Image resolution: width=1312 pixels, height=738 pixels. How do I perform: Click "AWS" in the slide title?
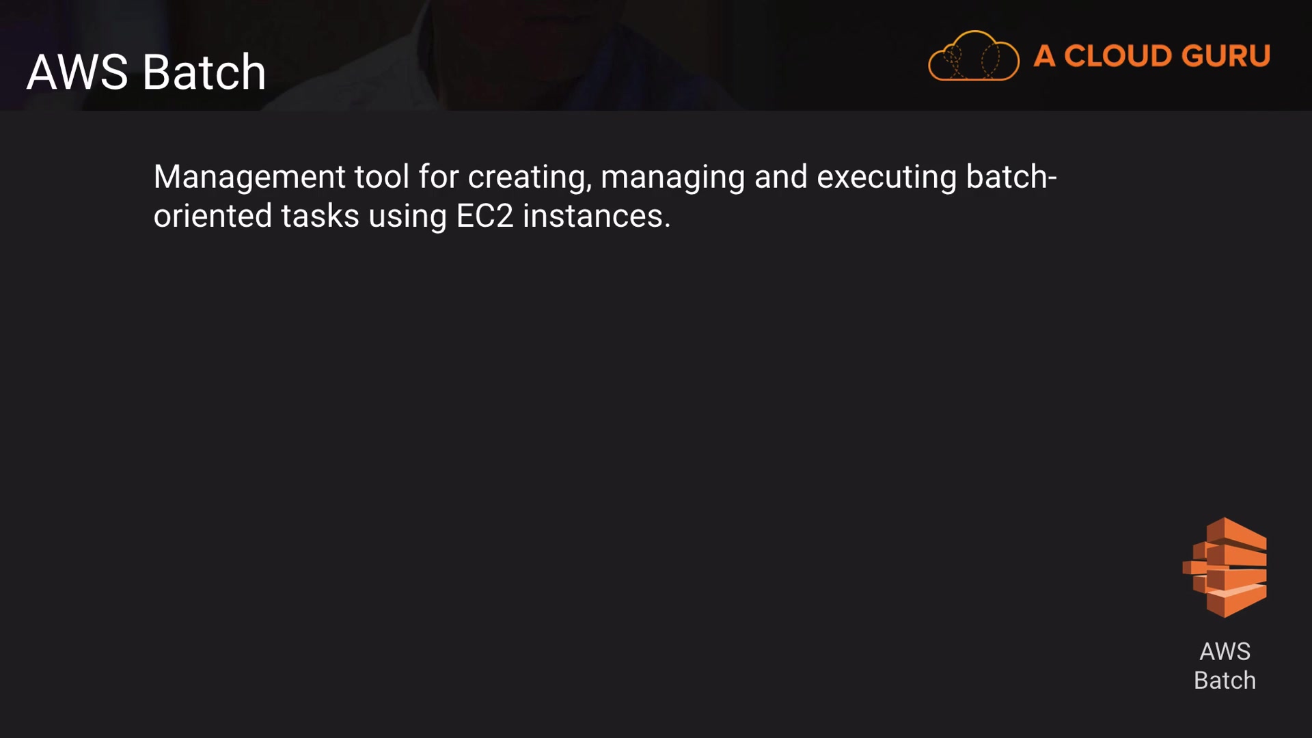pos(77,72)
